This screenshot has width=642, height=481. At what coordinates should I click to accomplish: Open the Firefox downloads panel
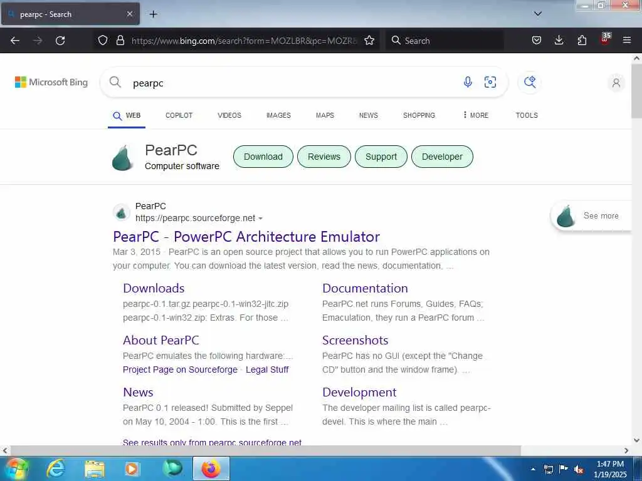point(559,40)
